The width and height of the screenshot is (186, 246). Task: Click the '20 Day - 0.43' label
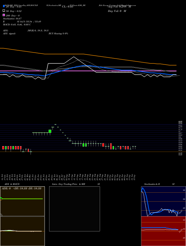[14, 7]
